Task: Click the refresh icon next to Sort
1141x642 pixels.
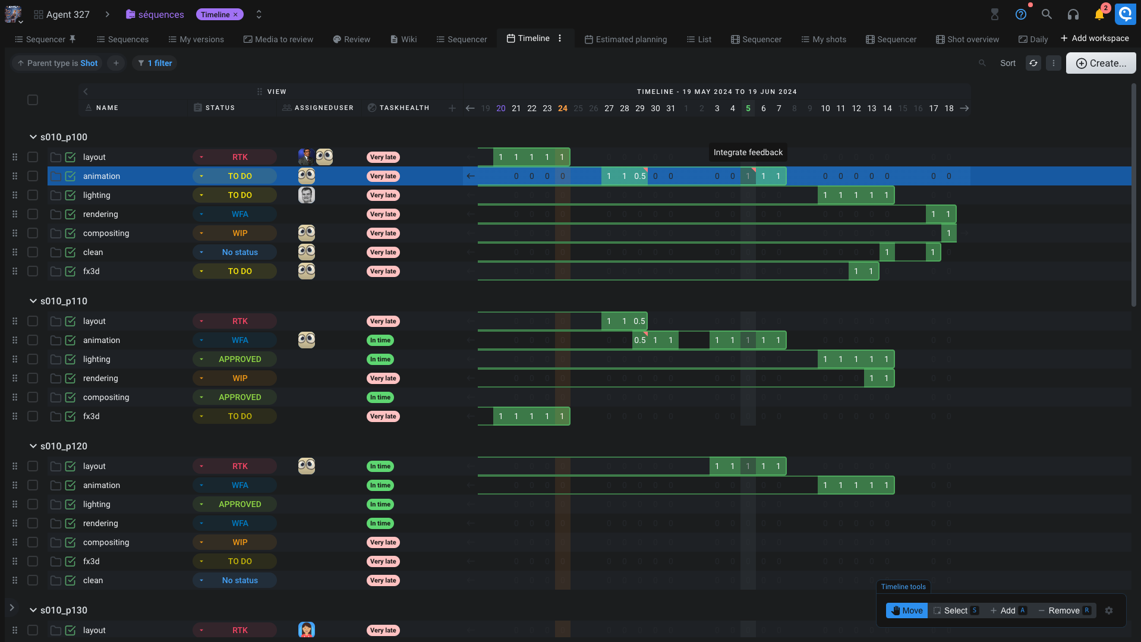Action: pos(1033,63)
